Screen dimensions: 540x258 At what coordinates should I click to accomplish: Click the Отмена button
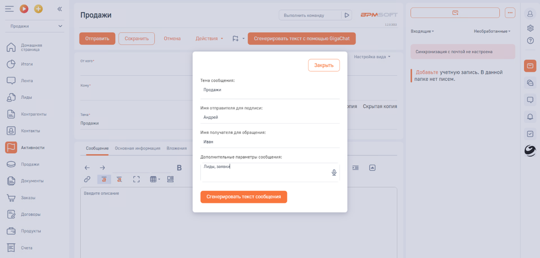[172, 39]
